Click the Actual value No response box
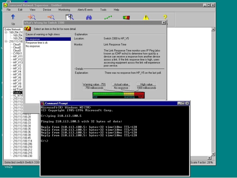This screenshot has height=178, width=237. coord(121,86)
